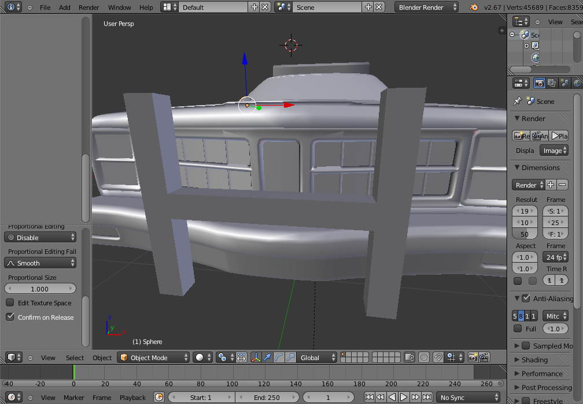Uncheck Confirm on Release
Image resolution: width=583 pixels, height=404 pixels.
[x=10, y=317]
